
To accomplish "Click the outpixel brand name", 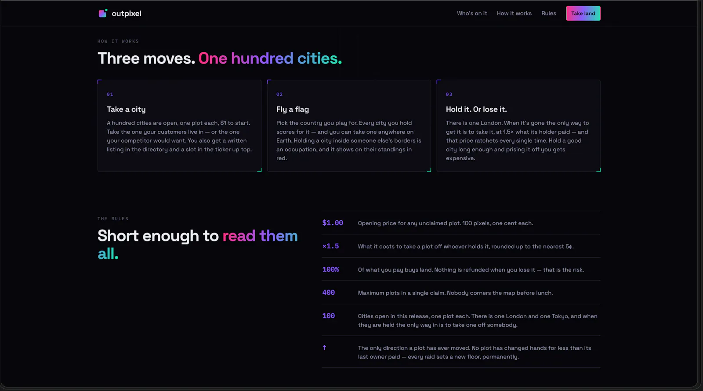I will (x=127, y=14).
